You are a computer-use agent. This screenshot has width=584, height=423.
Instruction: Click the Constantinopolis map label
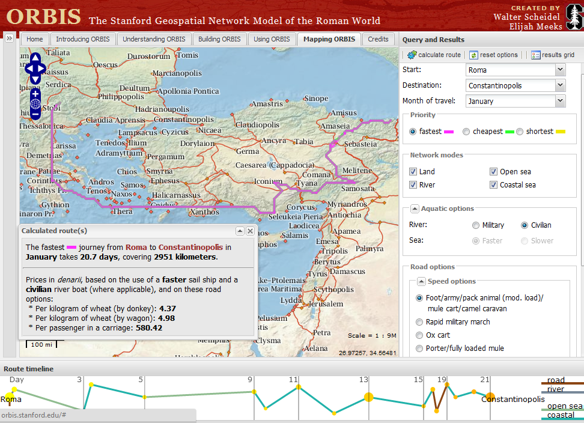[x=184, y=119]
